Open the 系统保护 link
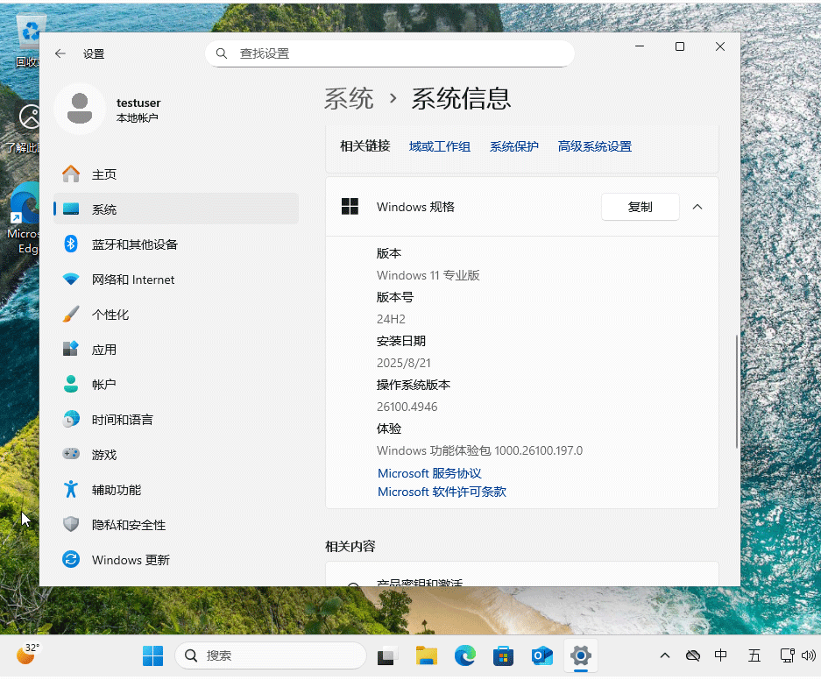Screen dimensions: 821x680 pyautogui.click(x=513, y=146)
